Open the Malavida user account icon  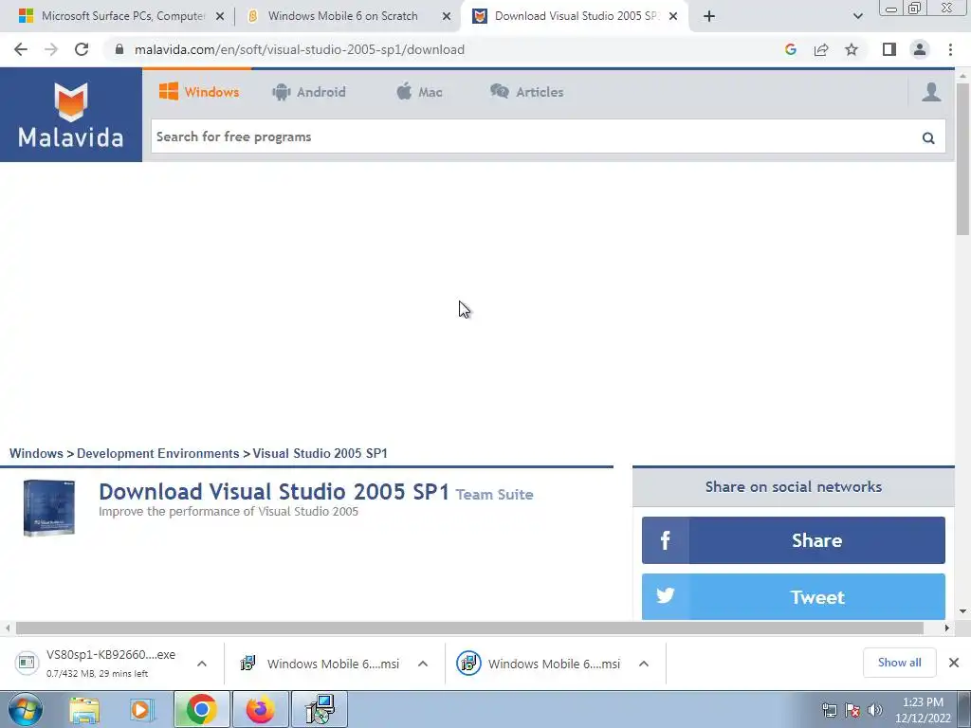point(931,92)
